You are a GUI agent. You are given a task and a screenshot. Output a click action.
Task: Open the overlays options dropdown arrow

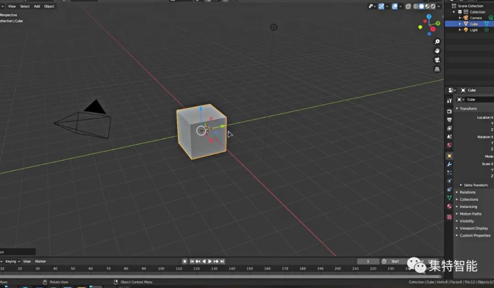click(401, 6)
